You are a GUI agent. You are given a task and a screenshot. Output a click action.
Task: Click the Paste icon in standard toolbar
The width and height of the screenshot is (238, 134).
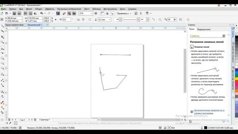35,13
